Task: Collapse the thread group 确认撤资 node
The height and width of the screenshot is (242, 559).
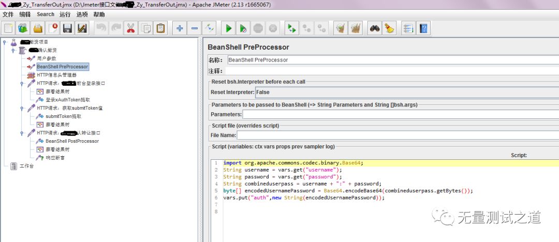Action: (13, 51)
